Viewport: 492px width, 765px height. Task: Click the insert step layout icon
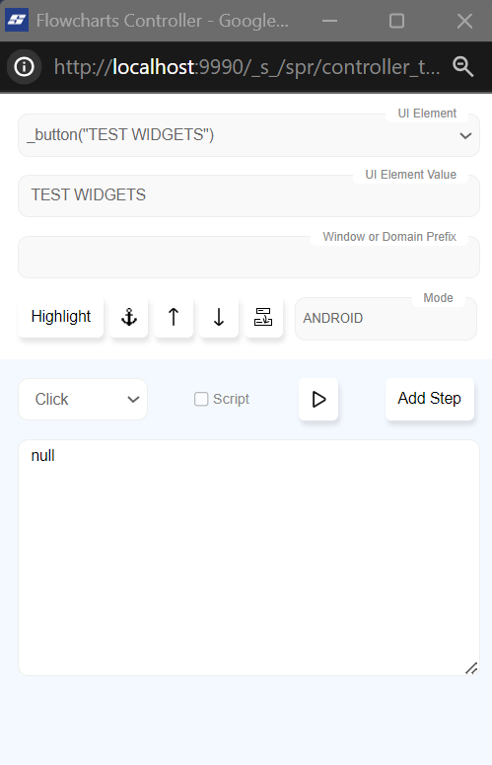(x=263, y=317)
